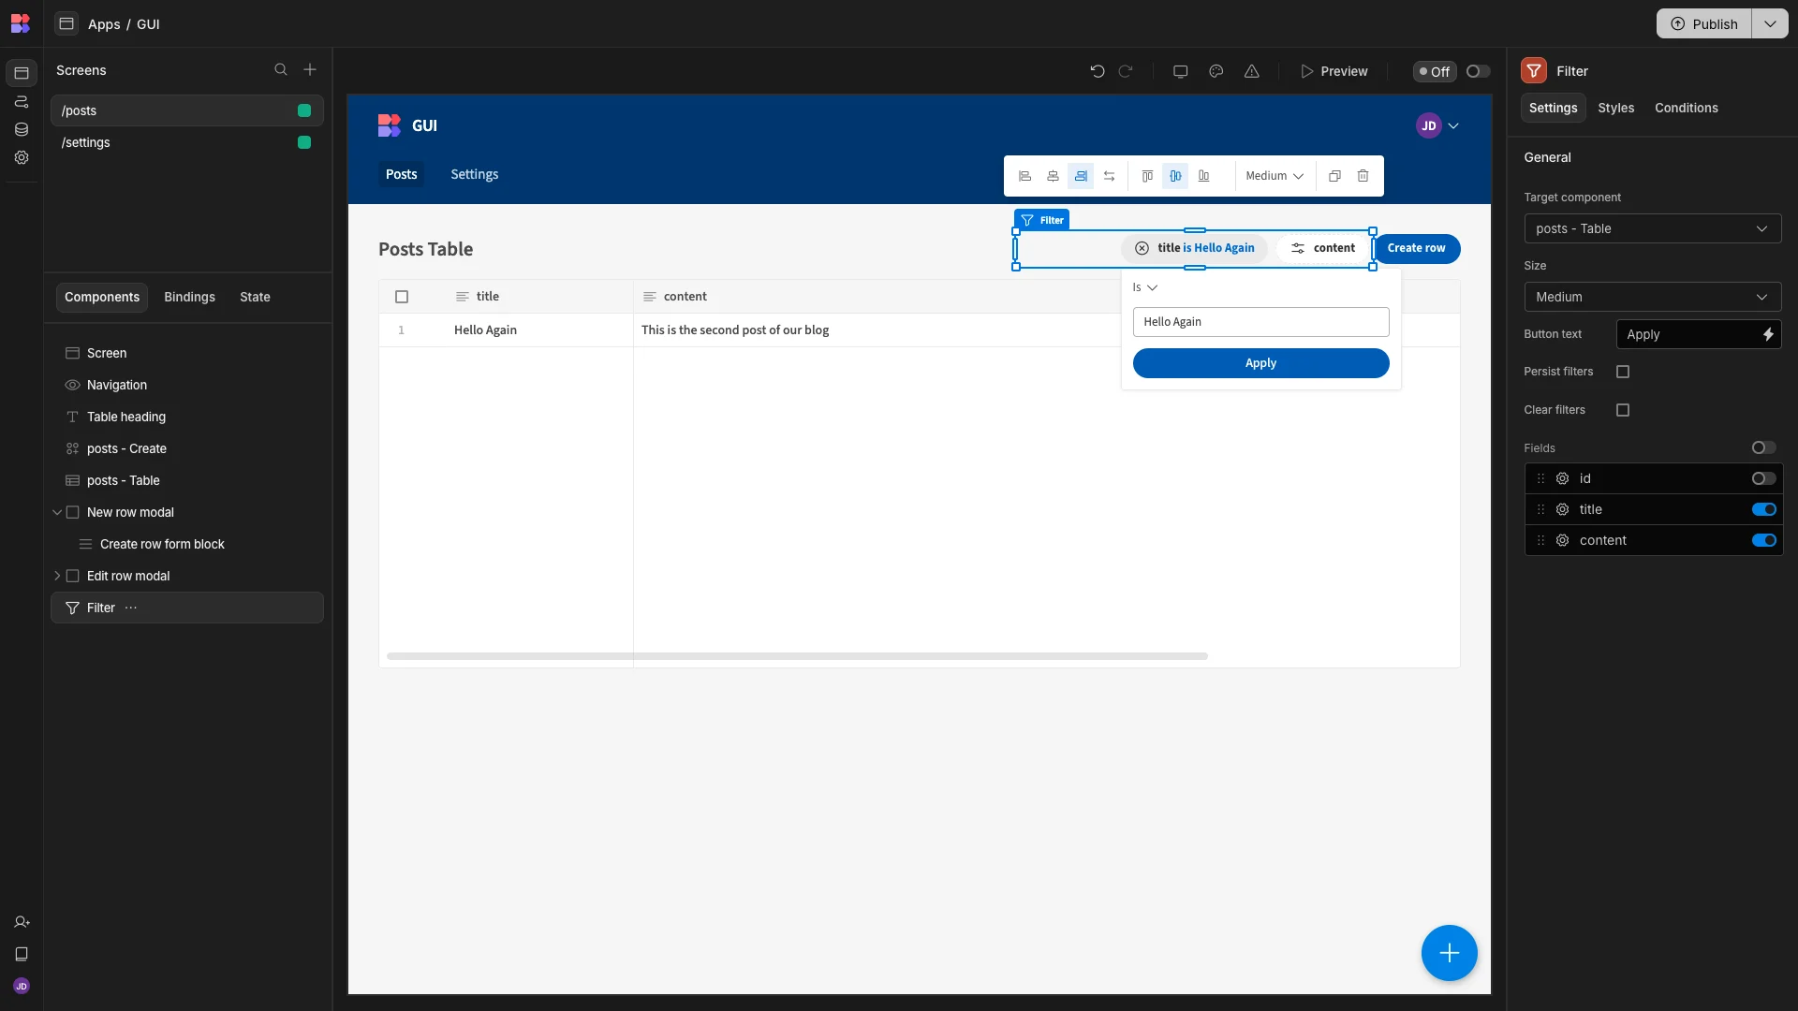
Task: Undo the last change
Action: (x=1098, y=71)
